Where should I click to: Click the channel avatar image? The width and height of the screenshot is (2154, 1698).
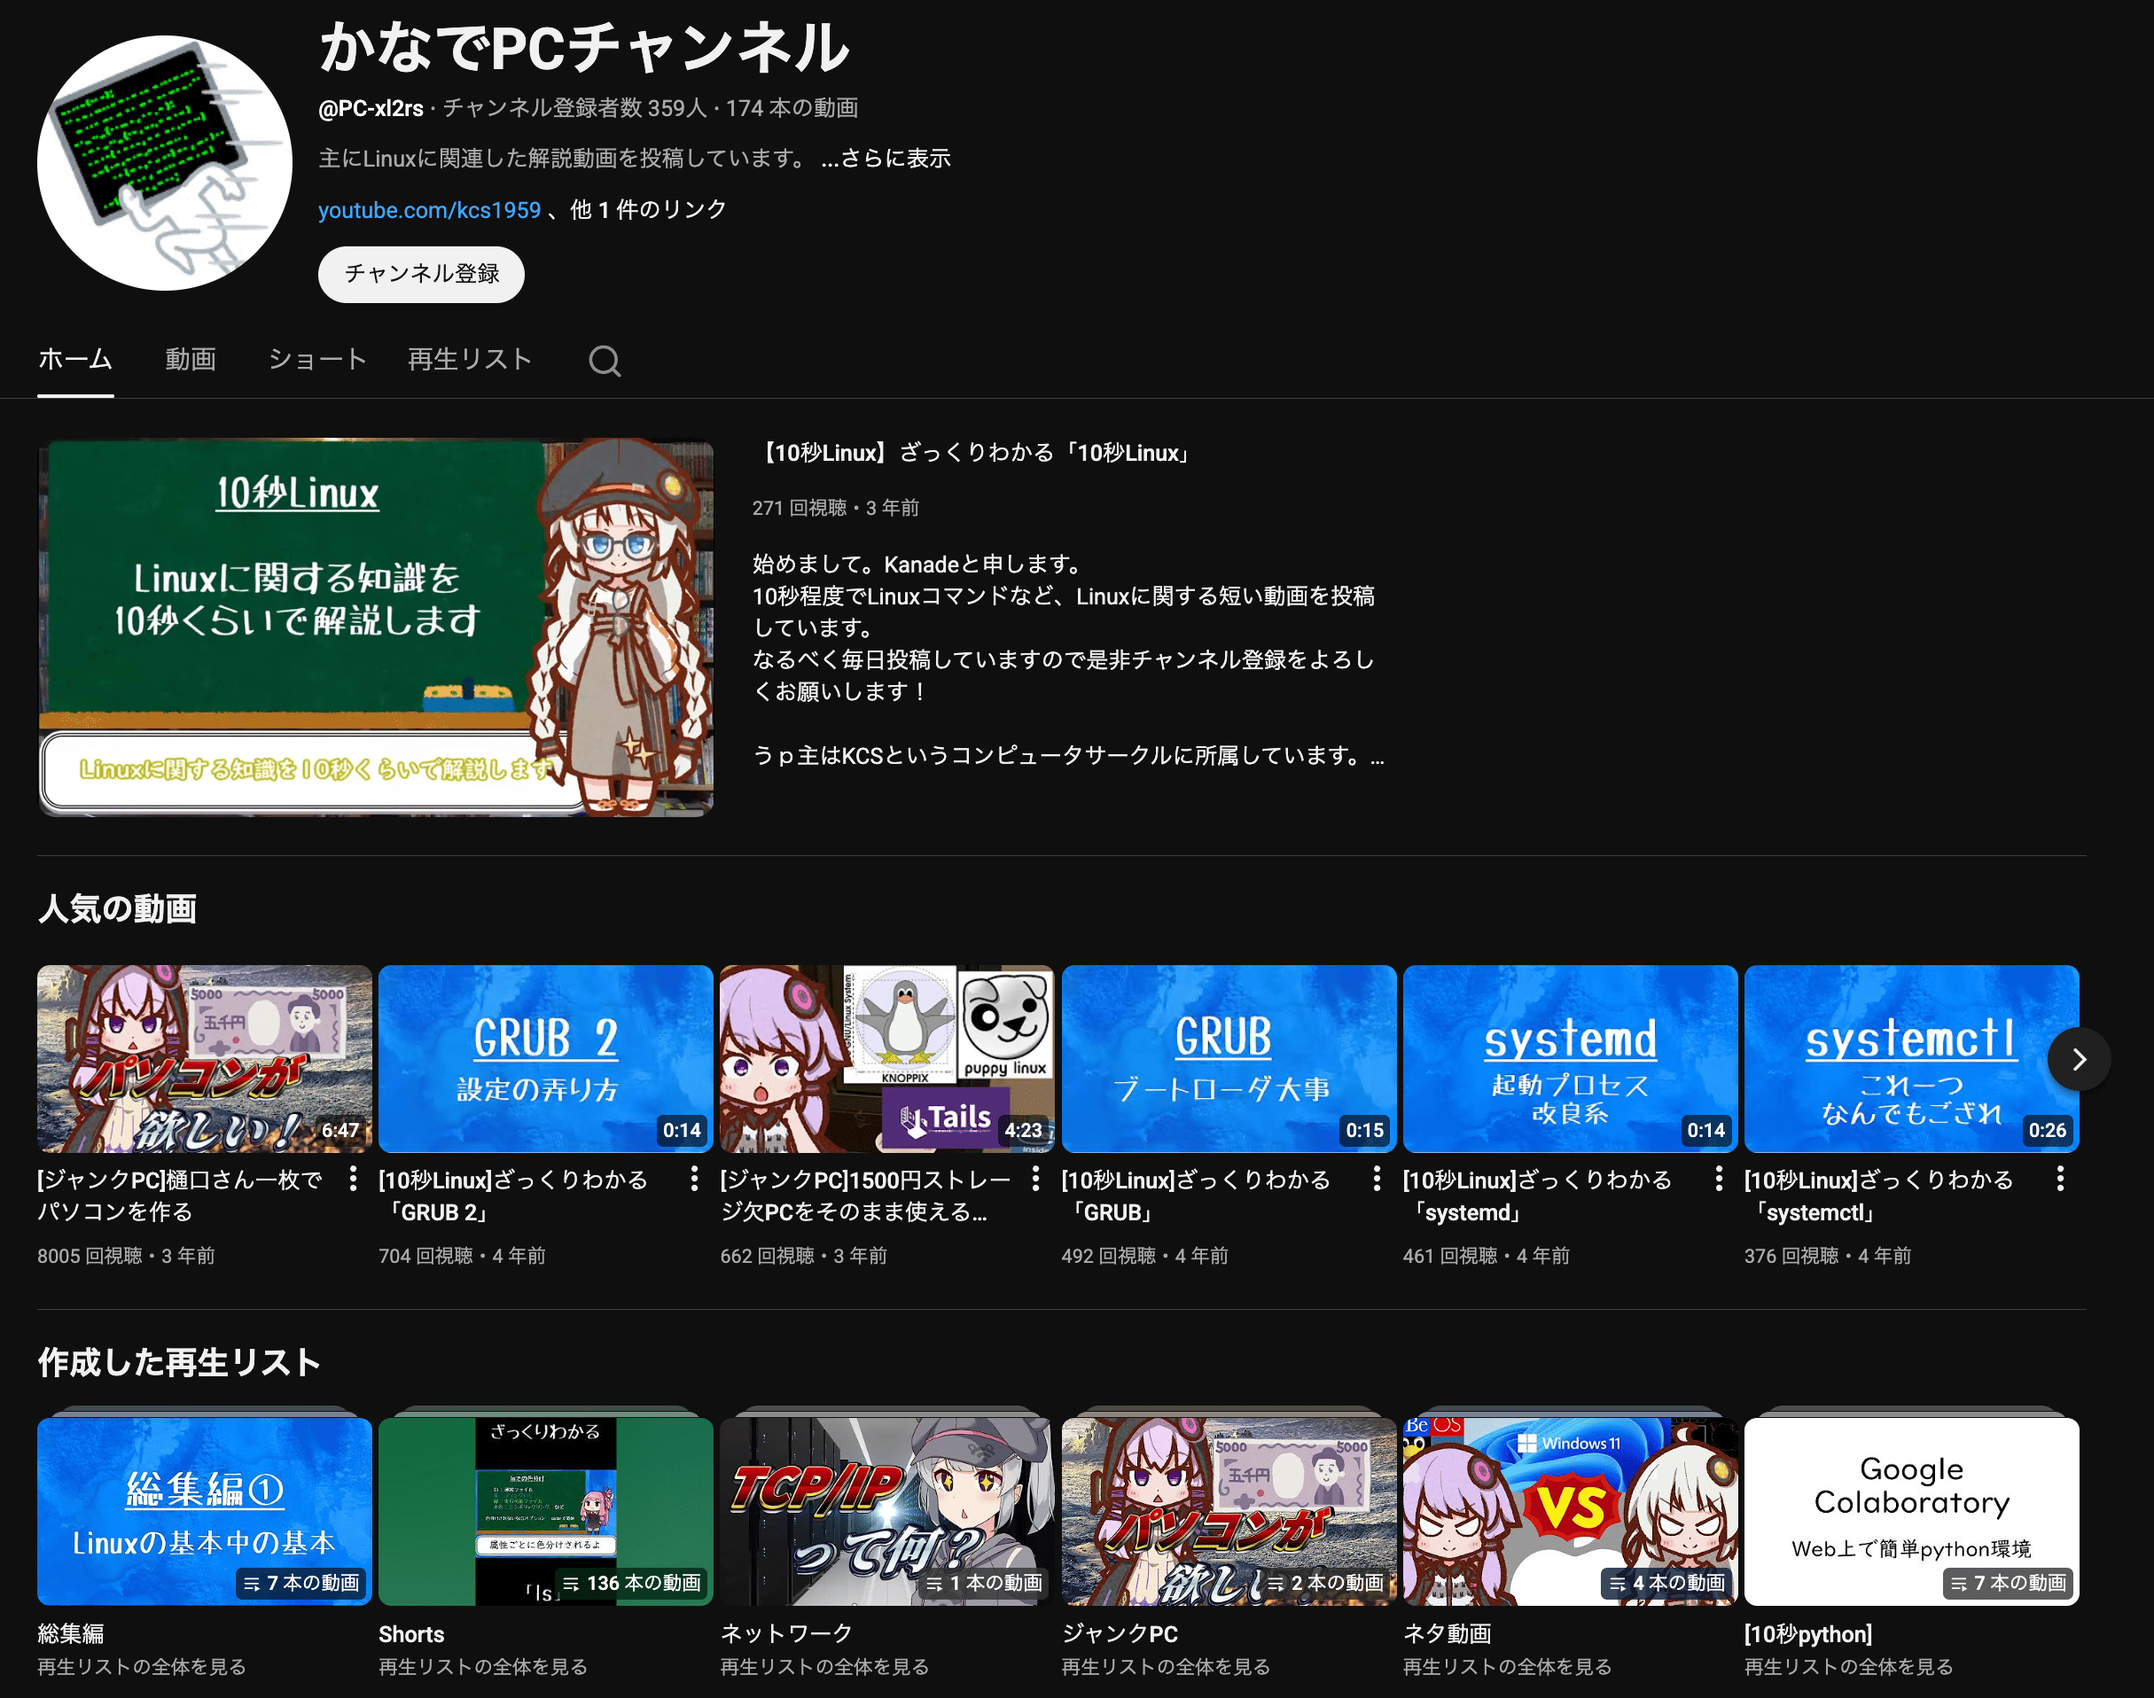(x=165, y=163)
